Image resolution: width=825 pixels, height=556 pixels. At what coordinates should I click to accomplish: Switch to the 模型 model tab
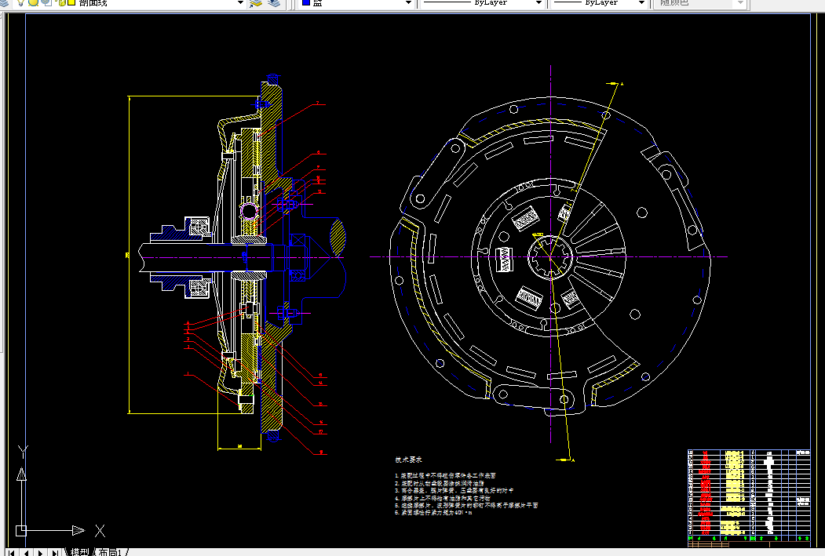80,552
